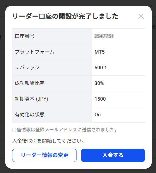Image resolution: width=156 pixels, height=173 pixels.
Task: Close the leader account dialog with X
Action: click(x=141, y=16)
